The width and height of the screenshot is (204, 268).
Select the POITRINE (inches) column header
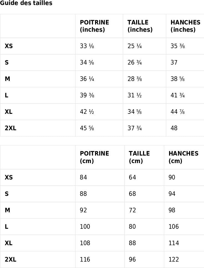pyautogui.click(x=95, y=26)
